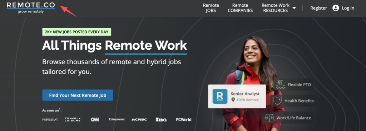The height and width of the screenshot is (131, 366).
Task: Open the Remote Jobs menu item
Action: coord(211,8)
